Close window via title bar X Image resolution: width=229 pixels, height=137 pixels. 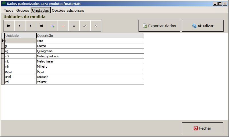225,4
